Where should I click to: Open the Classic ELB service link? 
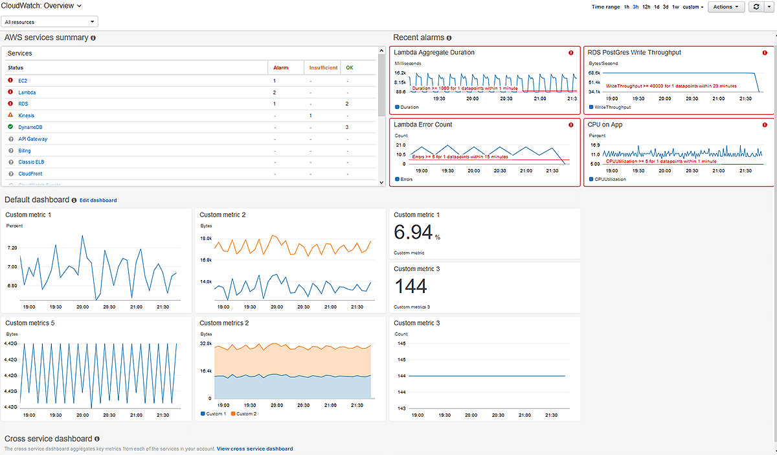coord(31,163)
